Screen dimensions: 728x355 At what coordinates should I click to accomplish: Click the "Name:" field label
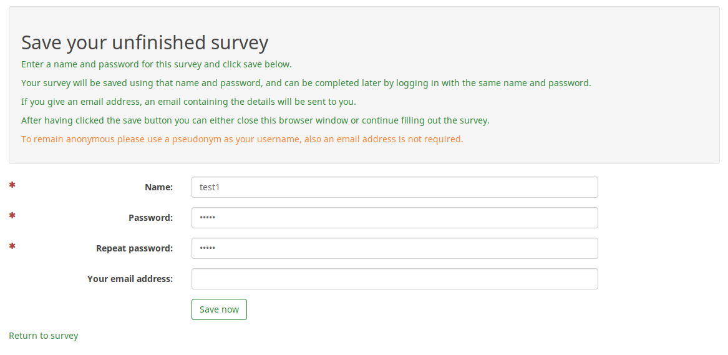(x=158, y=187)
